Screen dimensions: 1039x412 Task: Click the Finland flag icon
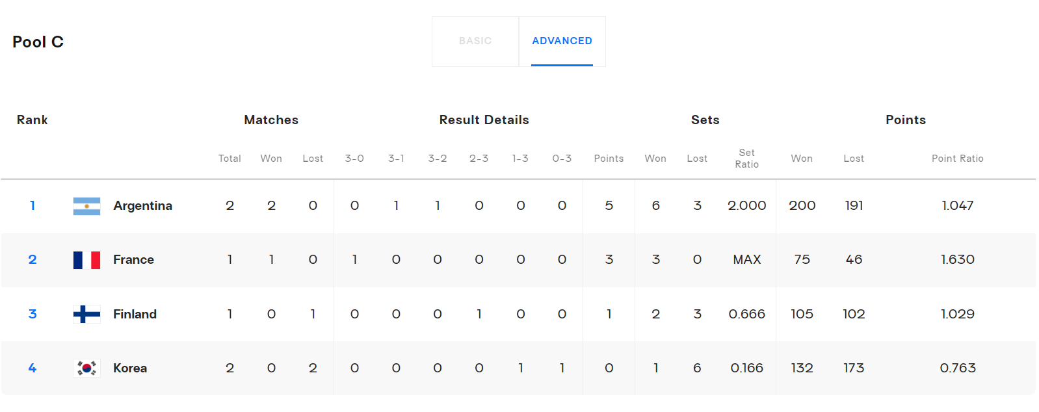86,315
